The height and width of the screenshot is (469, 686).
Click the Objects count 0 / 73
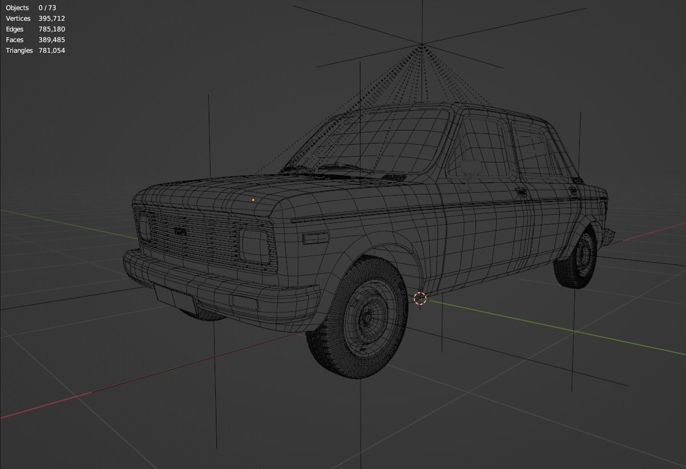click(47, 8)
